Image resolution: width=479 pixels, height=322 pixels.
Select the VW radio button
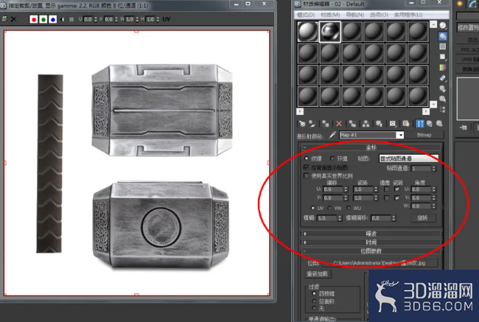click(x=329, y=208)
